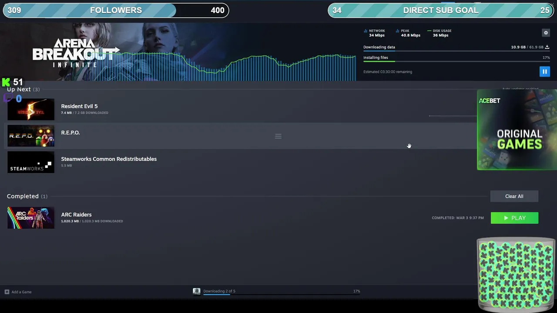
Task: Click the PEAK 40.8 Mbps stat
Action: coord(408,33)
